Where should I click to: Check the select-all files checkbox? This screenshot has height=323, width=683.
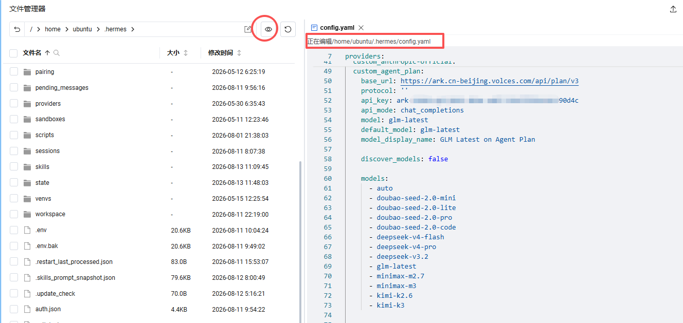pos(14,53)
